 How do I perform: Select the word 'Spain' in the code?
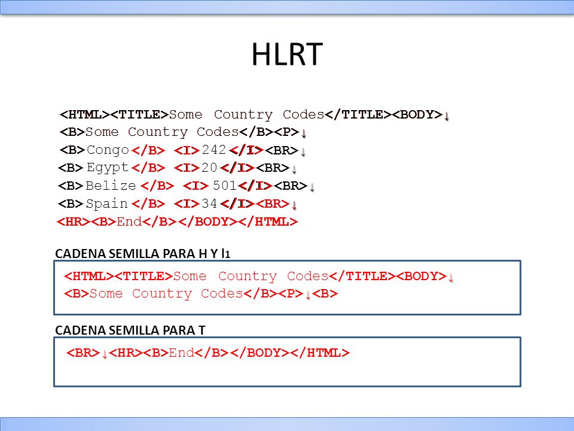point(107,204)
